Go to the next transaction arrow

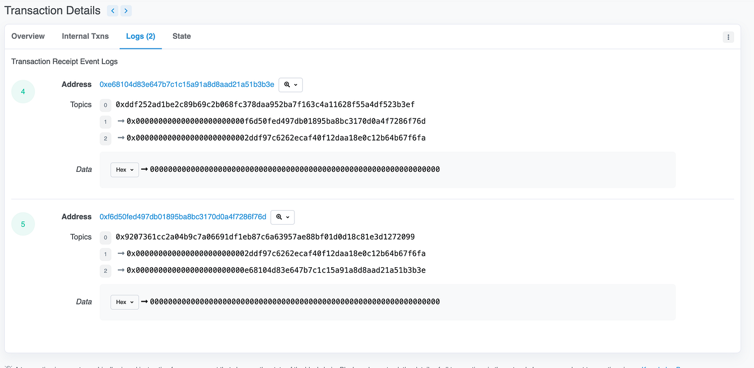pyautogui.click(x=125, y=10)
